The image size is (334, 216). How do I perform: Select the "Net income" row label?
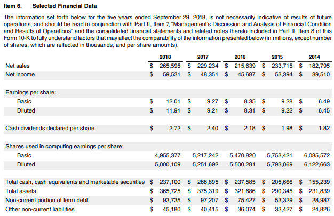20,74
